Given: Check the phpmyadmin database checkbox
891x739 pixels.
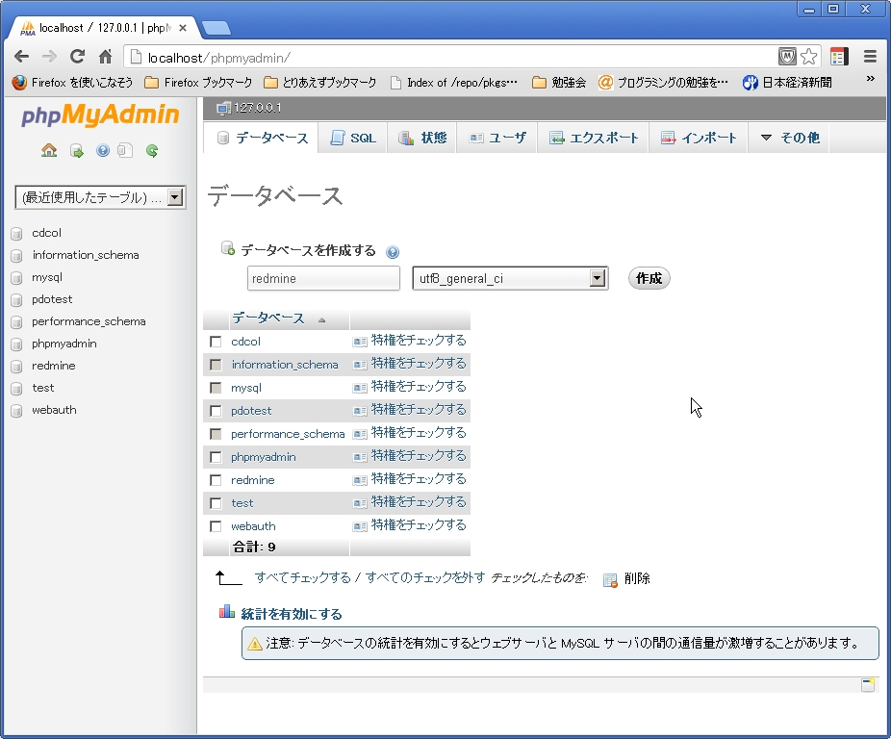Looking at the screenshot, I should coord(216,457).
